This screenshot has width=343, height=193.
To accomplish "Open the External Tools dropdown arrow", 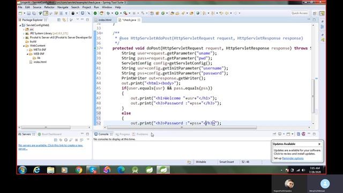I will point(130,13).
